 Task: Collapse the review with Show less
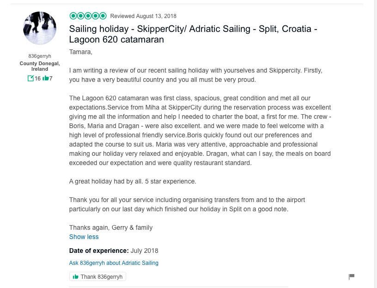[84, 237]
